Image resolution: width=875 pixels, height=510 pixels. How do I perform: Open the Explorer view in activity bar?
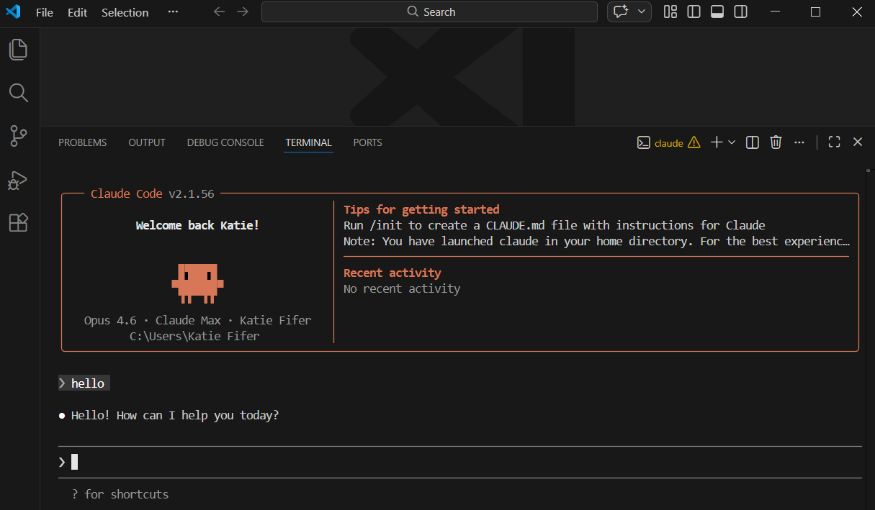(x=18, y=49)
